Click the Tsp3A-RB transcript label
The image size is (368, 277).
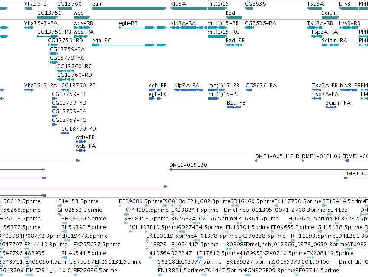(x=320, y=23)
